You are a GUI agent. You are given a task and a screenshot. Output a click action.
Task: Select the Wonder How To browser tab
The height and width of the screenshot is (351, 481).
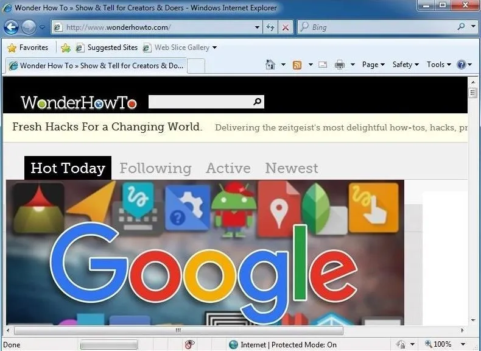coord(97,66)
